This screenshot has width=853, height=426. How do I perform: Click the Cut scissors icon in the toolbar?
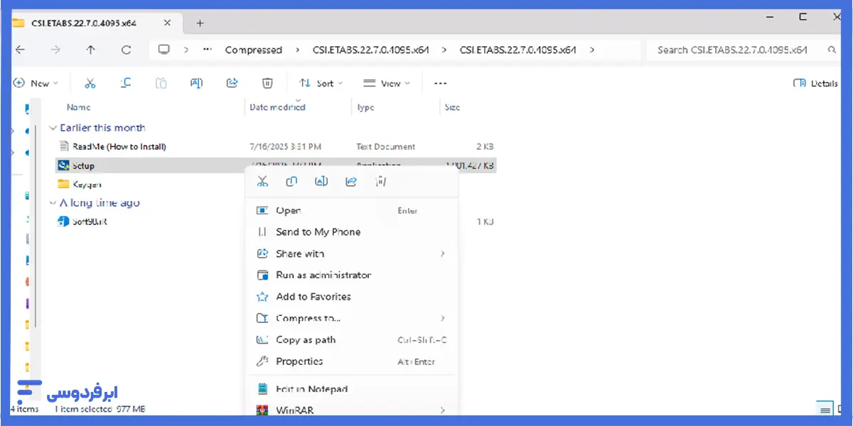[x=90, y=83]
